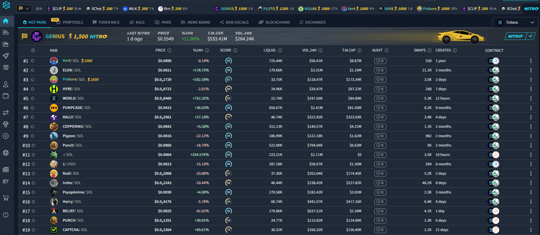Open Pair Explorer binoculars icon in sidebar
The width and height of the screenshot is (540, 235).
coord(6,32)
